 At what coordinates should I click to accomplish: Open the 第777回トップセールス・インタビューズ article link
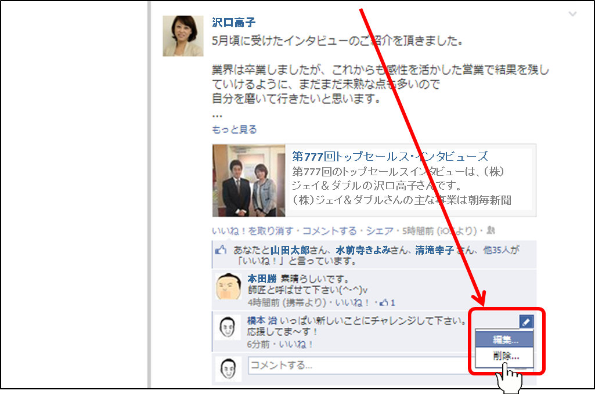click(390, 156)
